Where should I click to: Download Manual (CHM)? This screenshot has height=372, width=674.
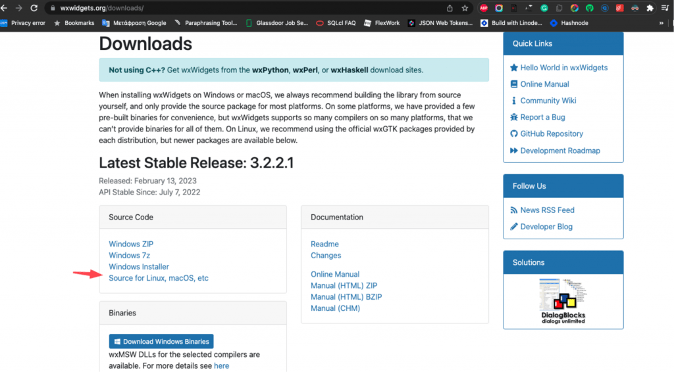[x=335, y=308]
